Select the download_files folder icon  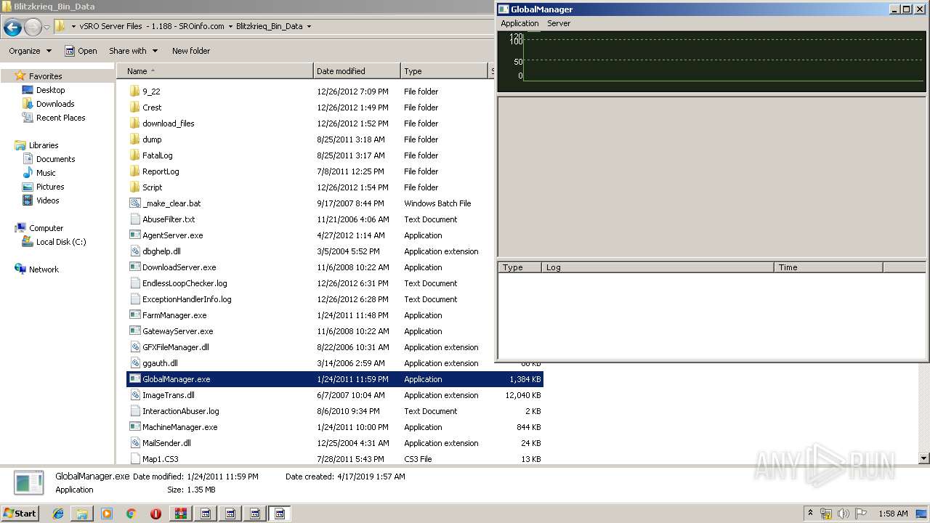(x=134, y=123)
